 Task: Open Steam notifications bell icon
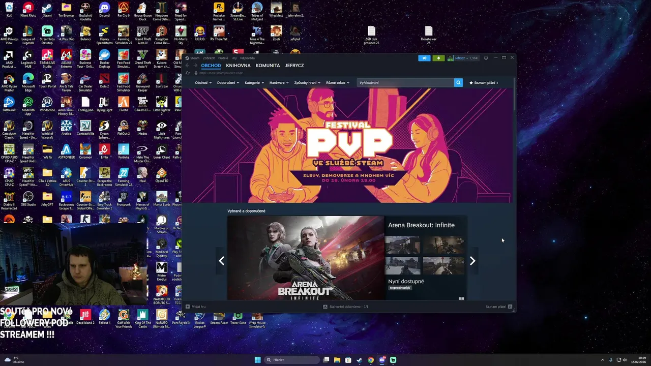click(x=438, y=58)
